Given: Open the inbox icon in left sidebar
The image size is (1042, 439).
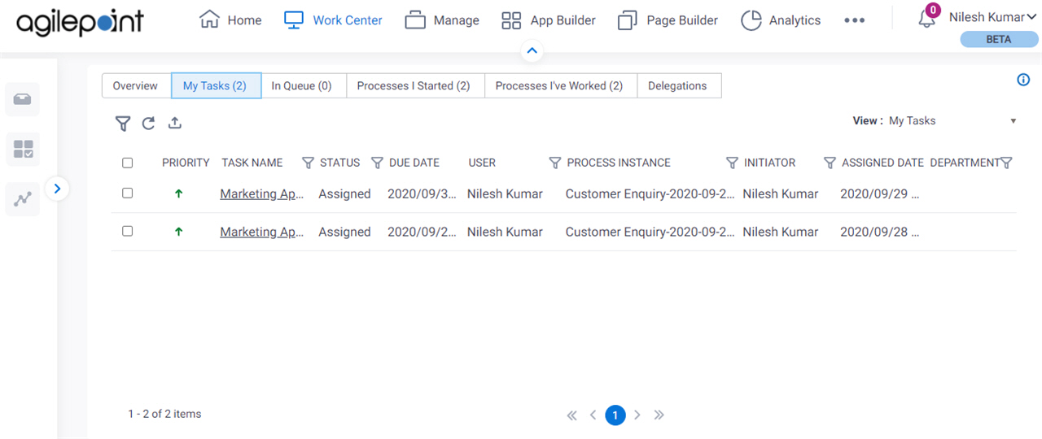Looking at the screenshot, I should (x=23, y=99).
